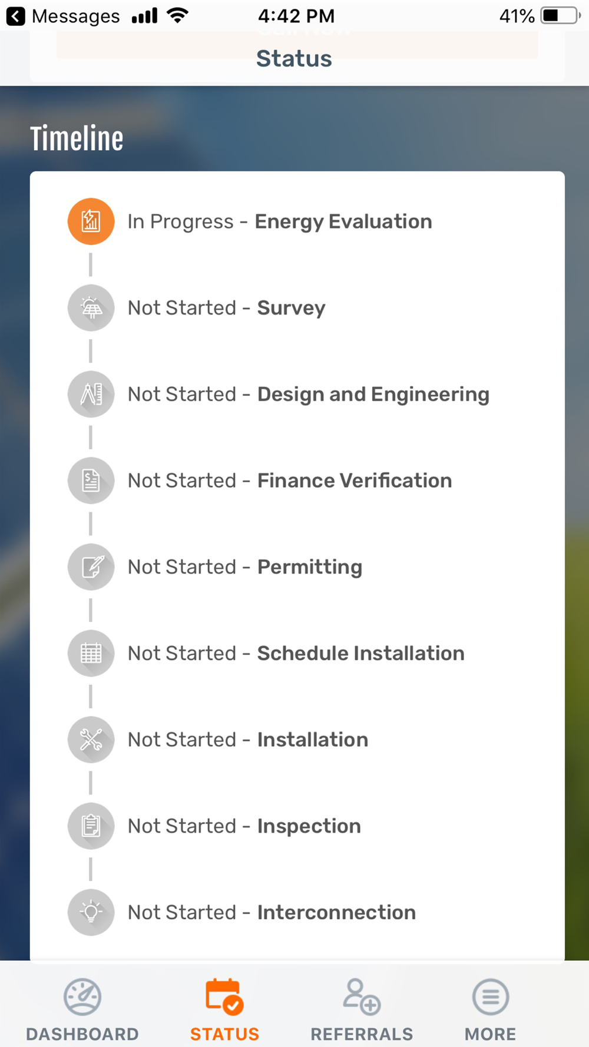This screenshot has width=589, height=1047.
Task: Open the More menu tab
Action: click(490, 1009)
